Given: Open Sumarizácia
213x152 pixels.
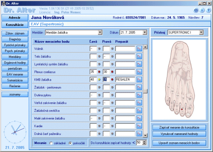Looking at the screenshot, I should point(15,80).
